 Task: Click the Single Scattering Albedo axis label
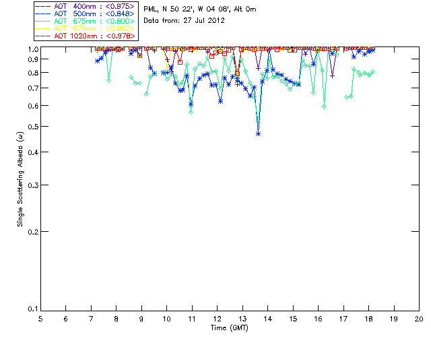click(20, 179)
